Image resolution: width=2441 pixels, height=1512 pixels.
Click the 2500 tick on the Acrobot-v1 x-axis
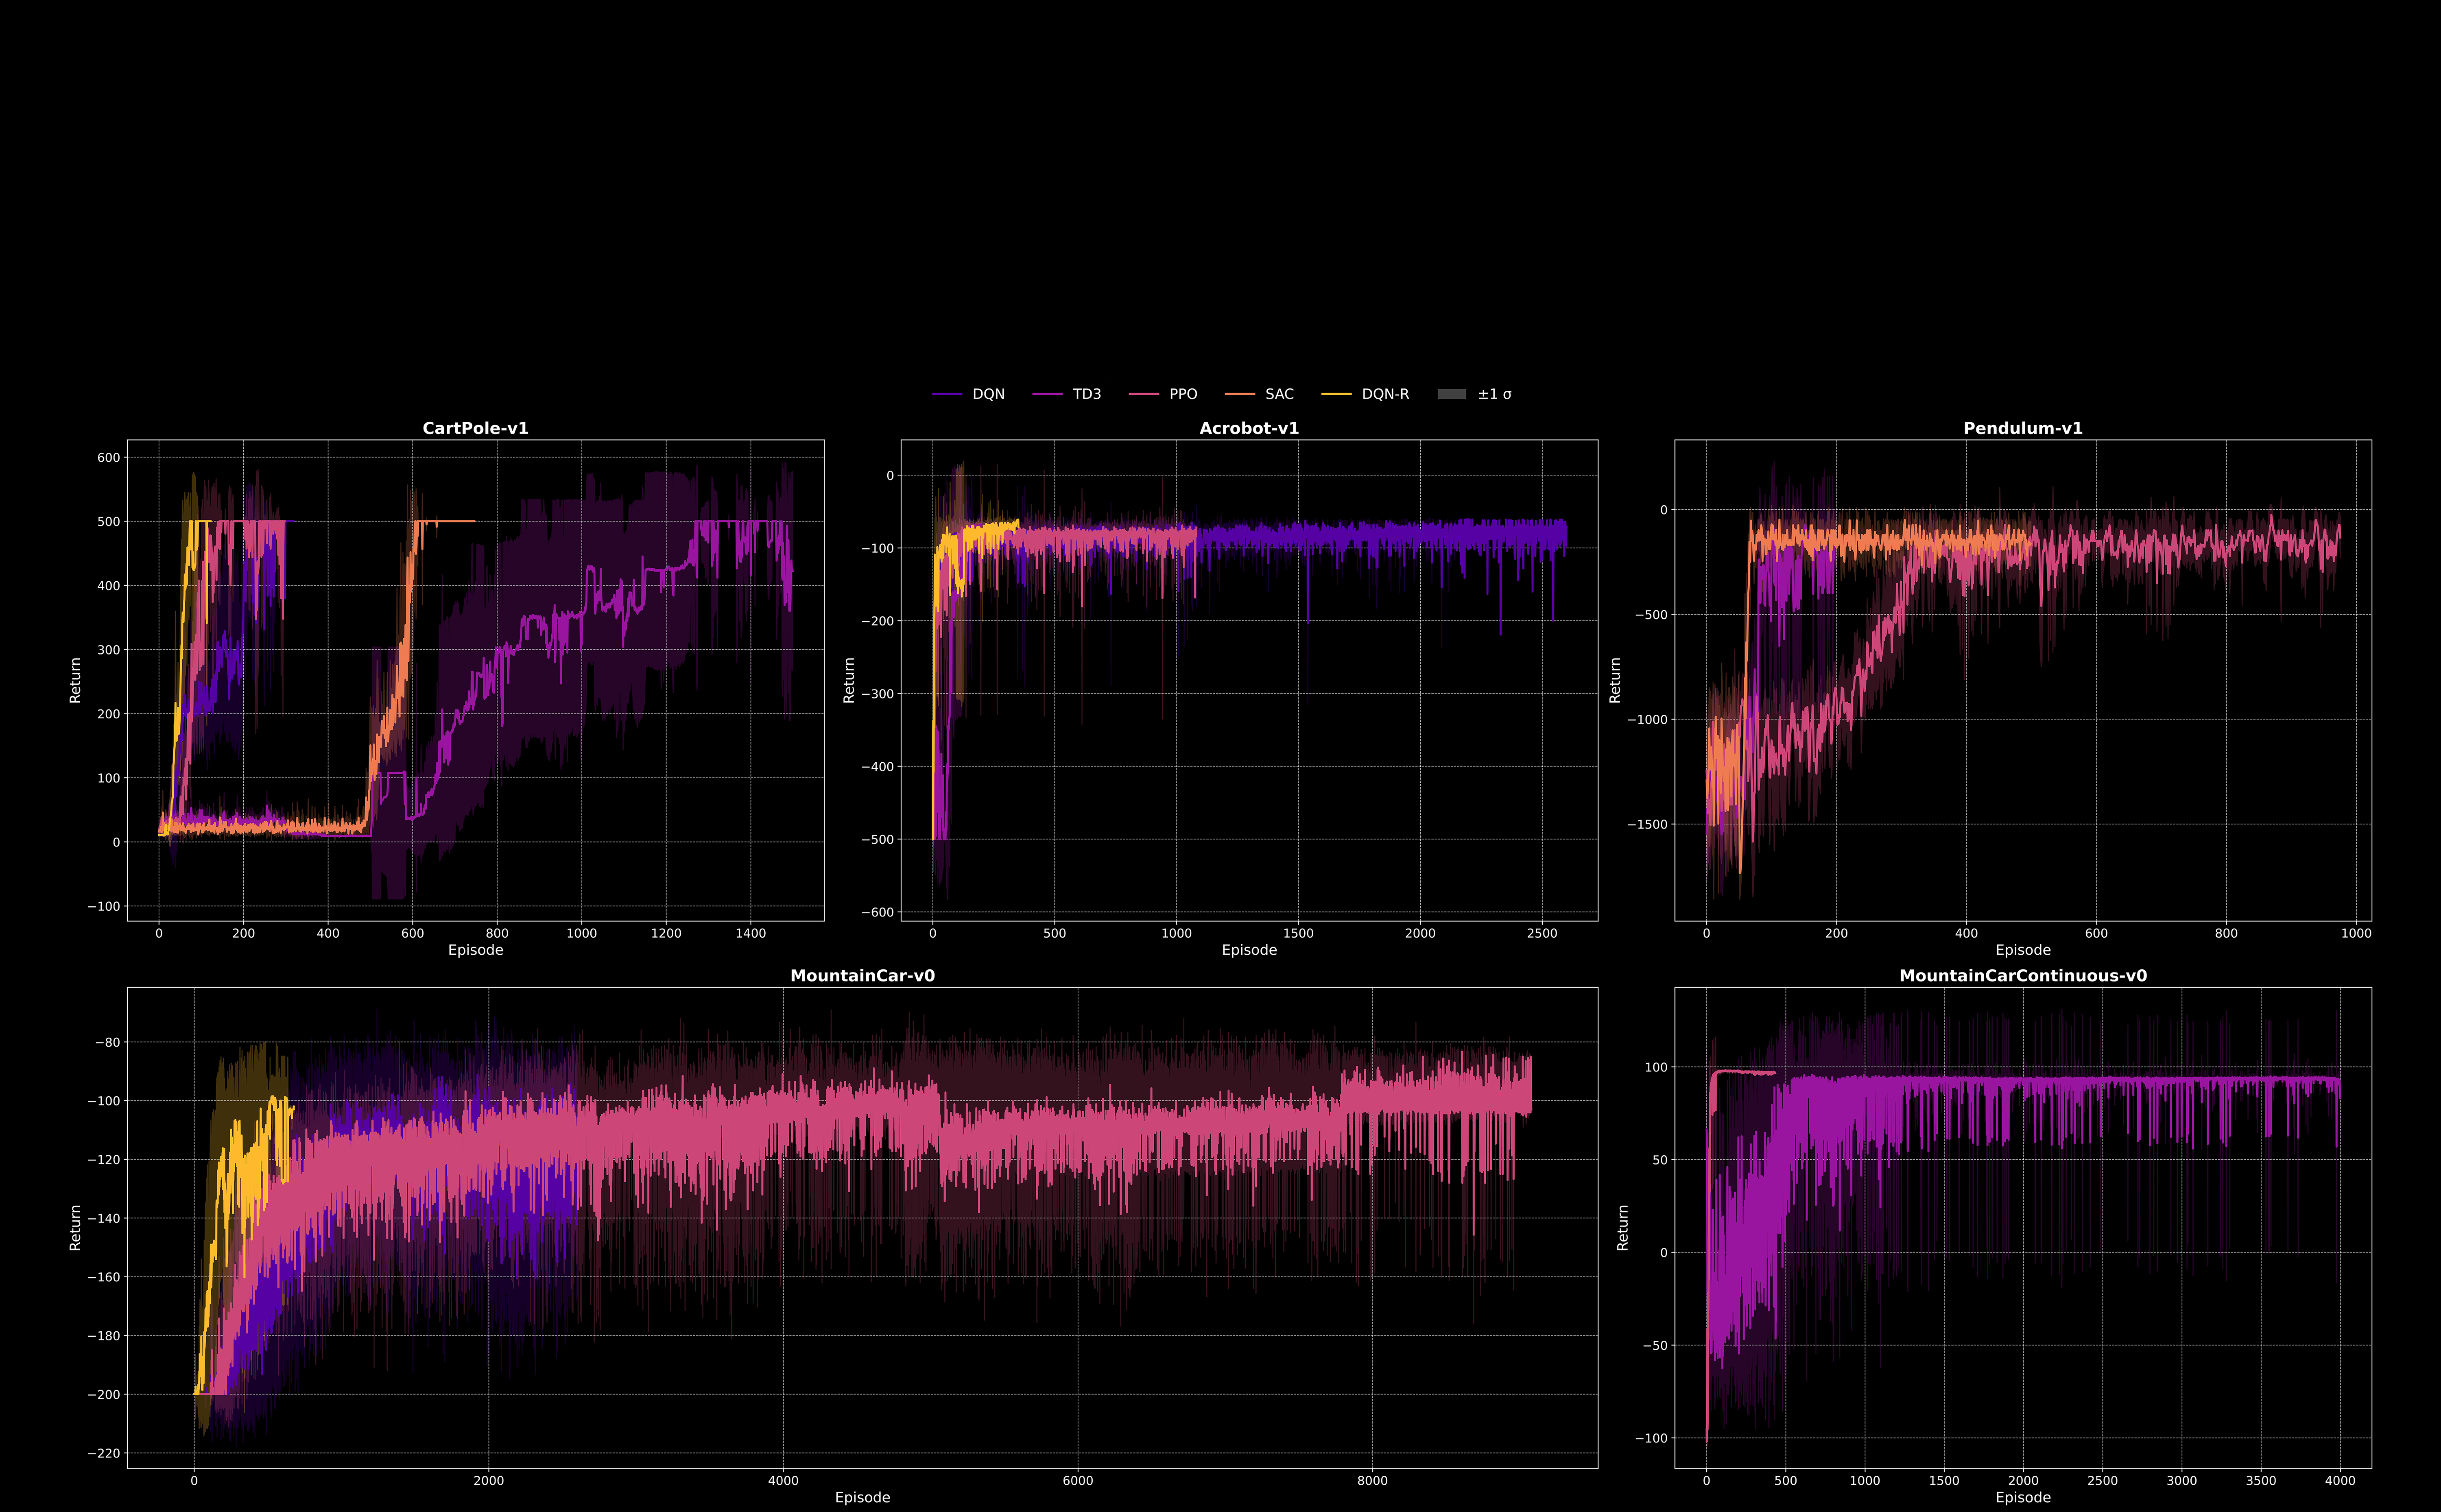[x=1542, y=933]
